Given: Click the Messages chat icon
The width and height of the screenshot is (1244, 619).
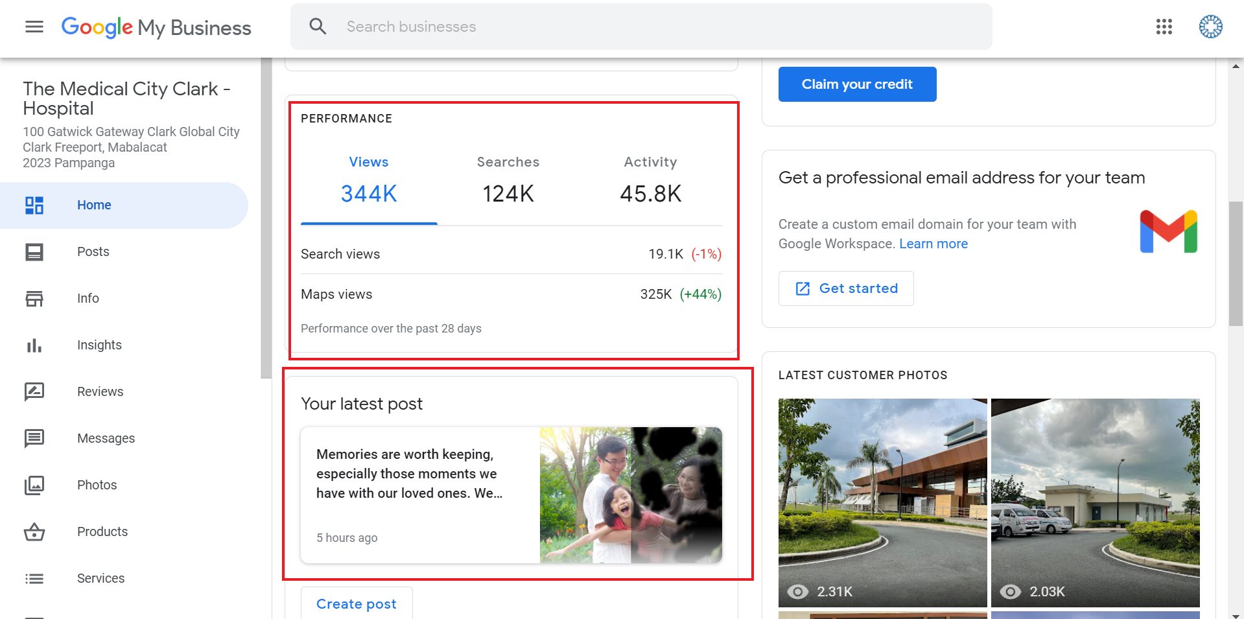Looking at the screenshot, I should [x=34, y=439].
